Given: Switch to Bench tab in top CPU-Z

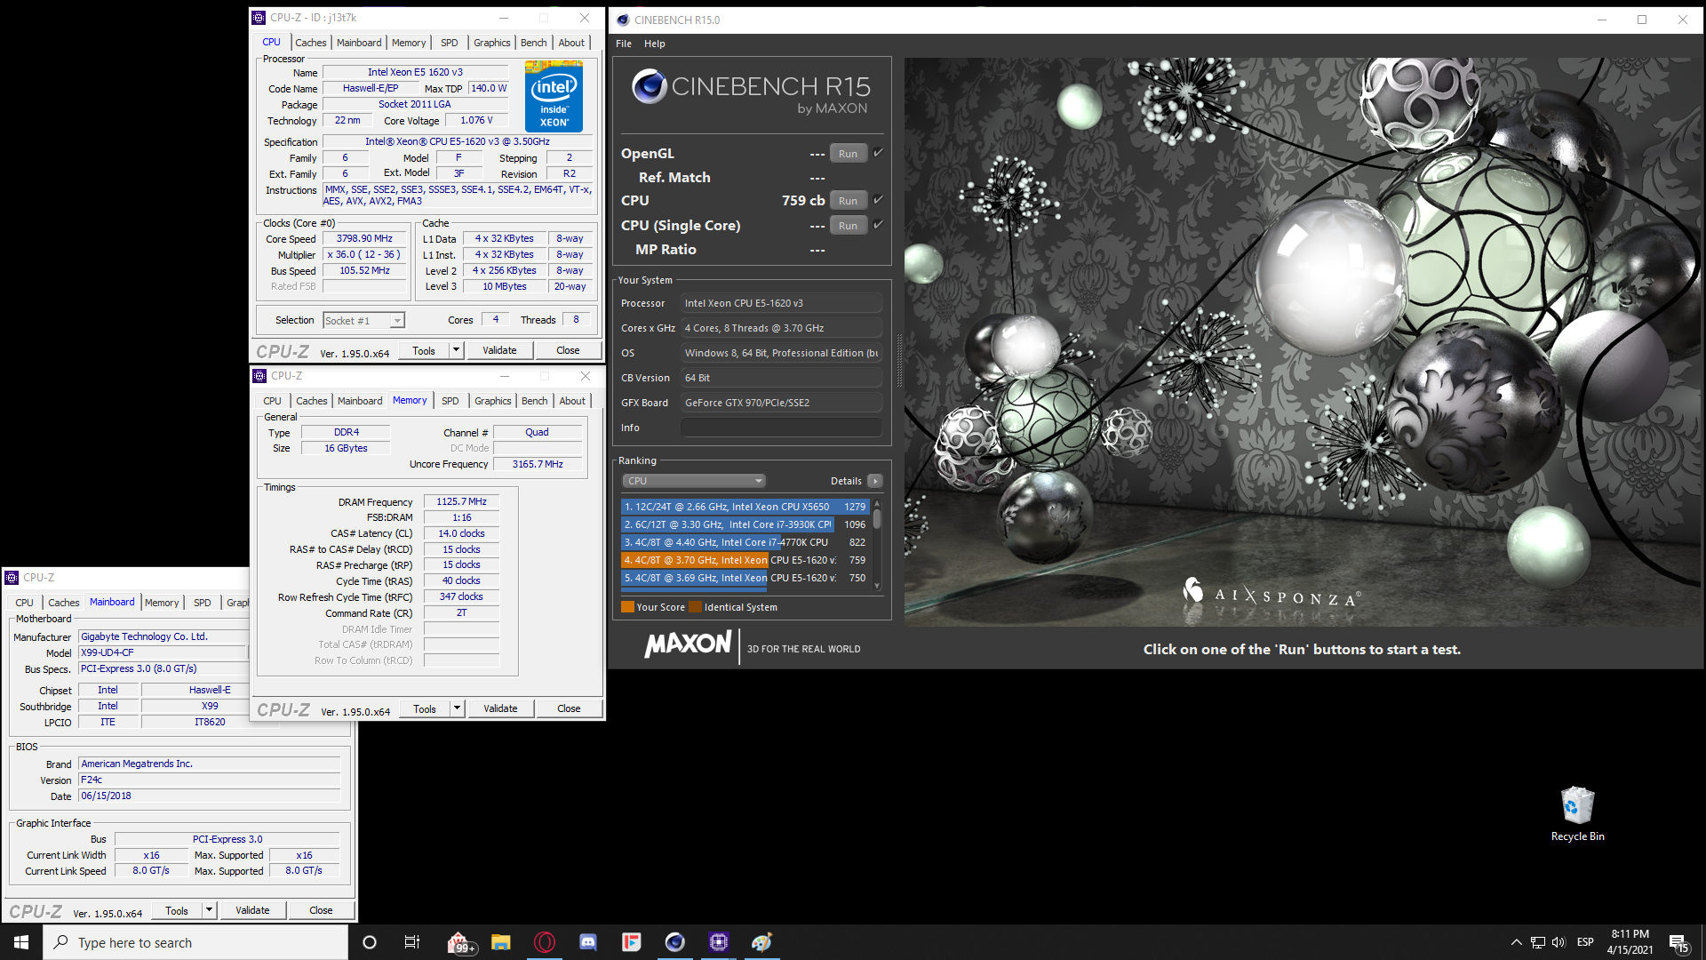Looking at the screenshot, I should (x=534, y=43).
